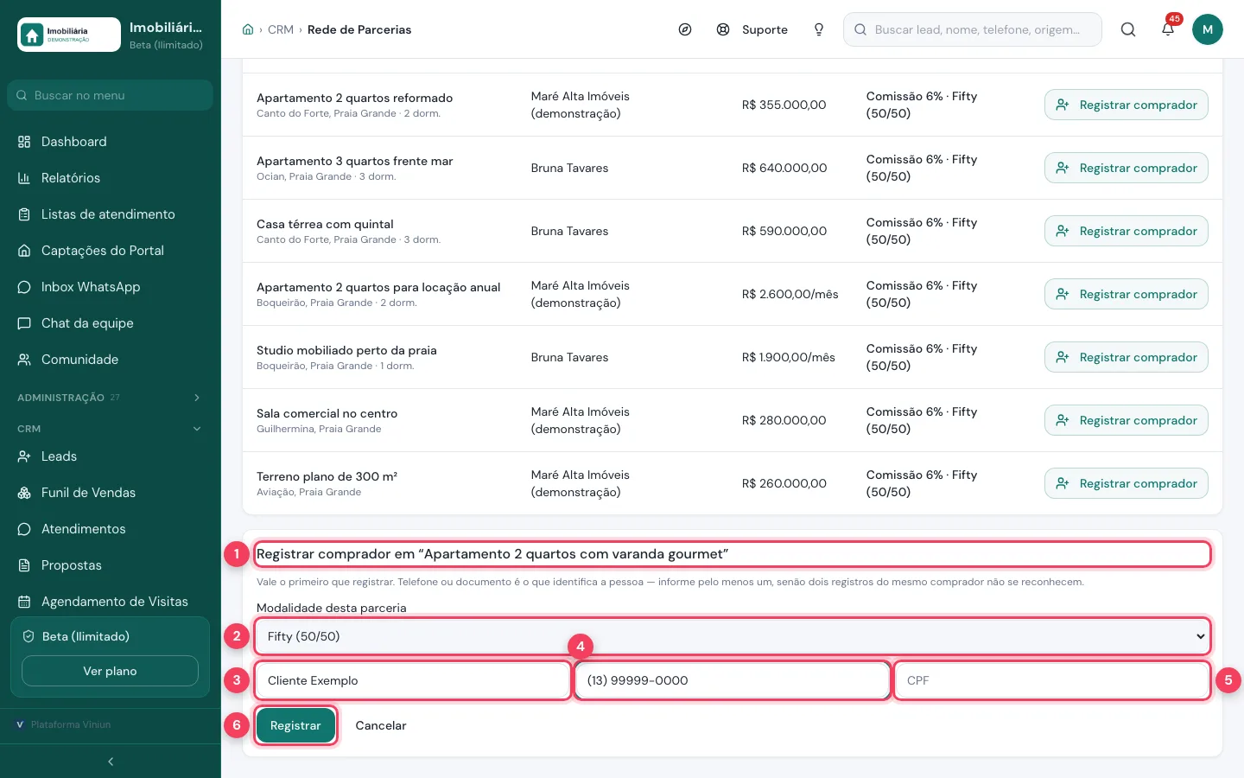
Task: Open the user avatar M
Action: (x=1208, y=29)
